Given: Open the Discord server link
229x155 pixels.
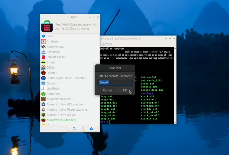Looking at the screenshot, I should (x=80, y=28).
